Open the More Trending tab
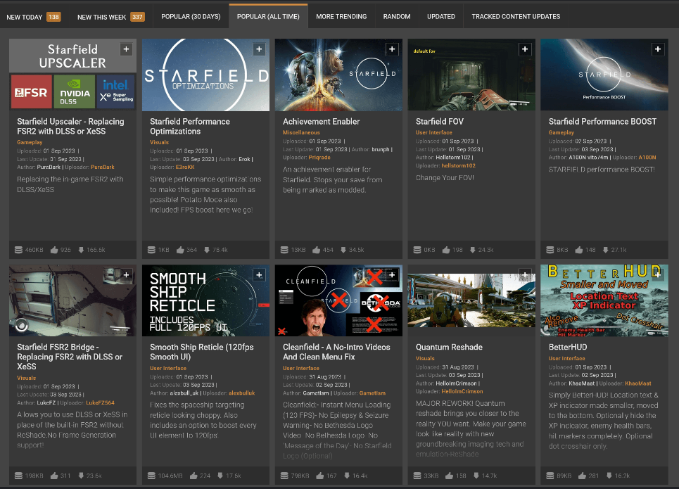The height and width of the screenshot is (489, 679). 341,16
